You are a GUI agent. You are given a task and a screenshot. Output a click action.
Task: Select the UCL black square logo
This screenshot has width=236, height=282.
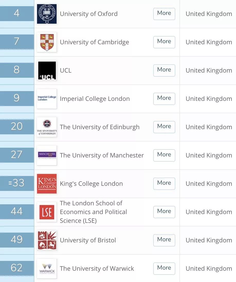click(x=47, y=70)
